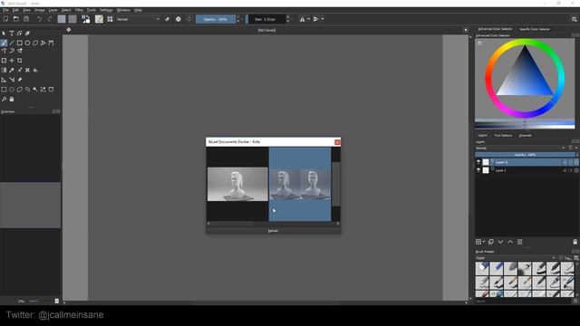Adjust the brush Opacity slider in the toolbar
This screenshot has height=326, width=580.
coord(216,19)
